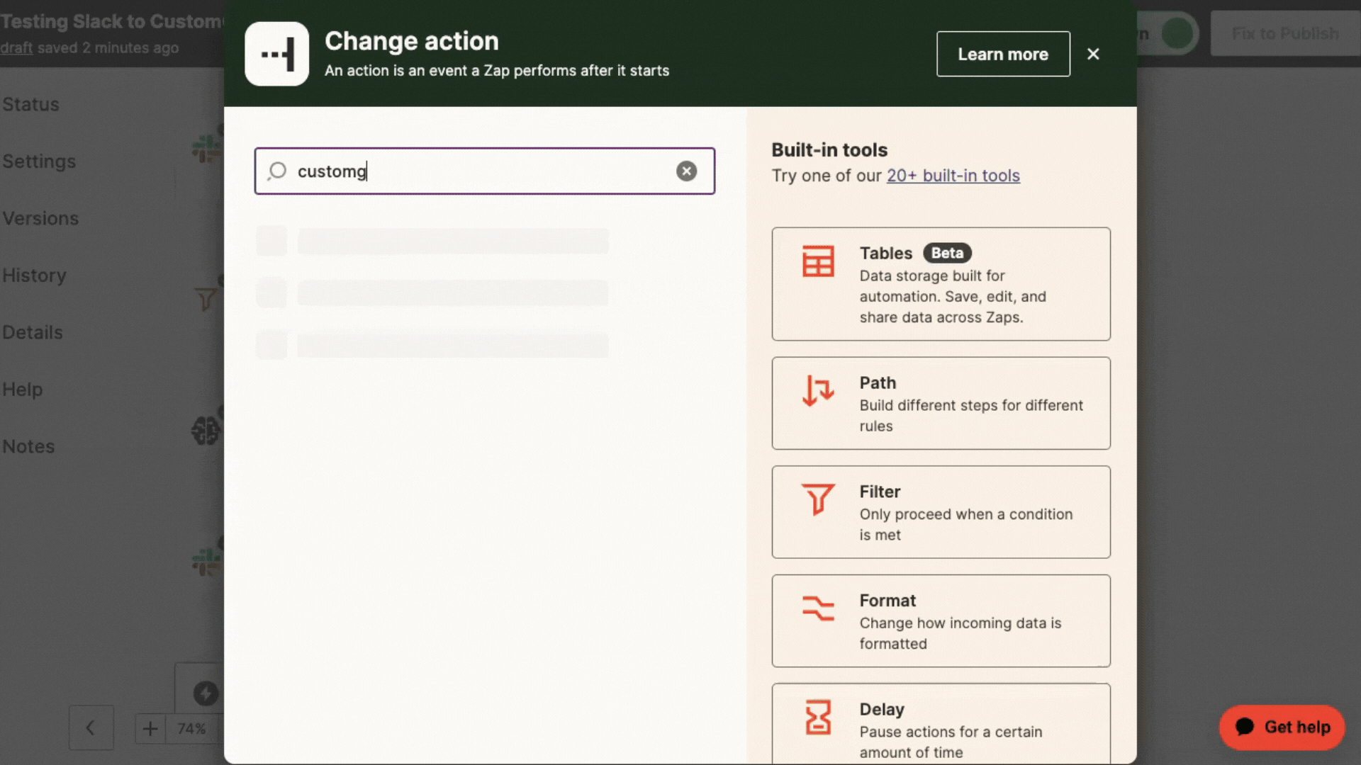Open the draft link under title
The width and height of the screenshot is (1361, 765).
coord(16,48)
